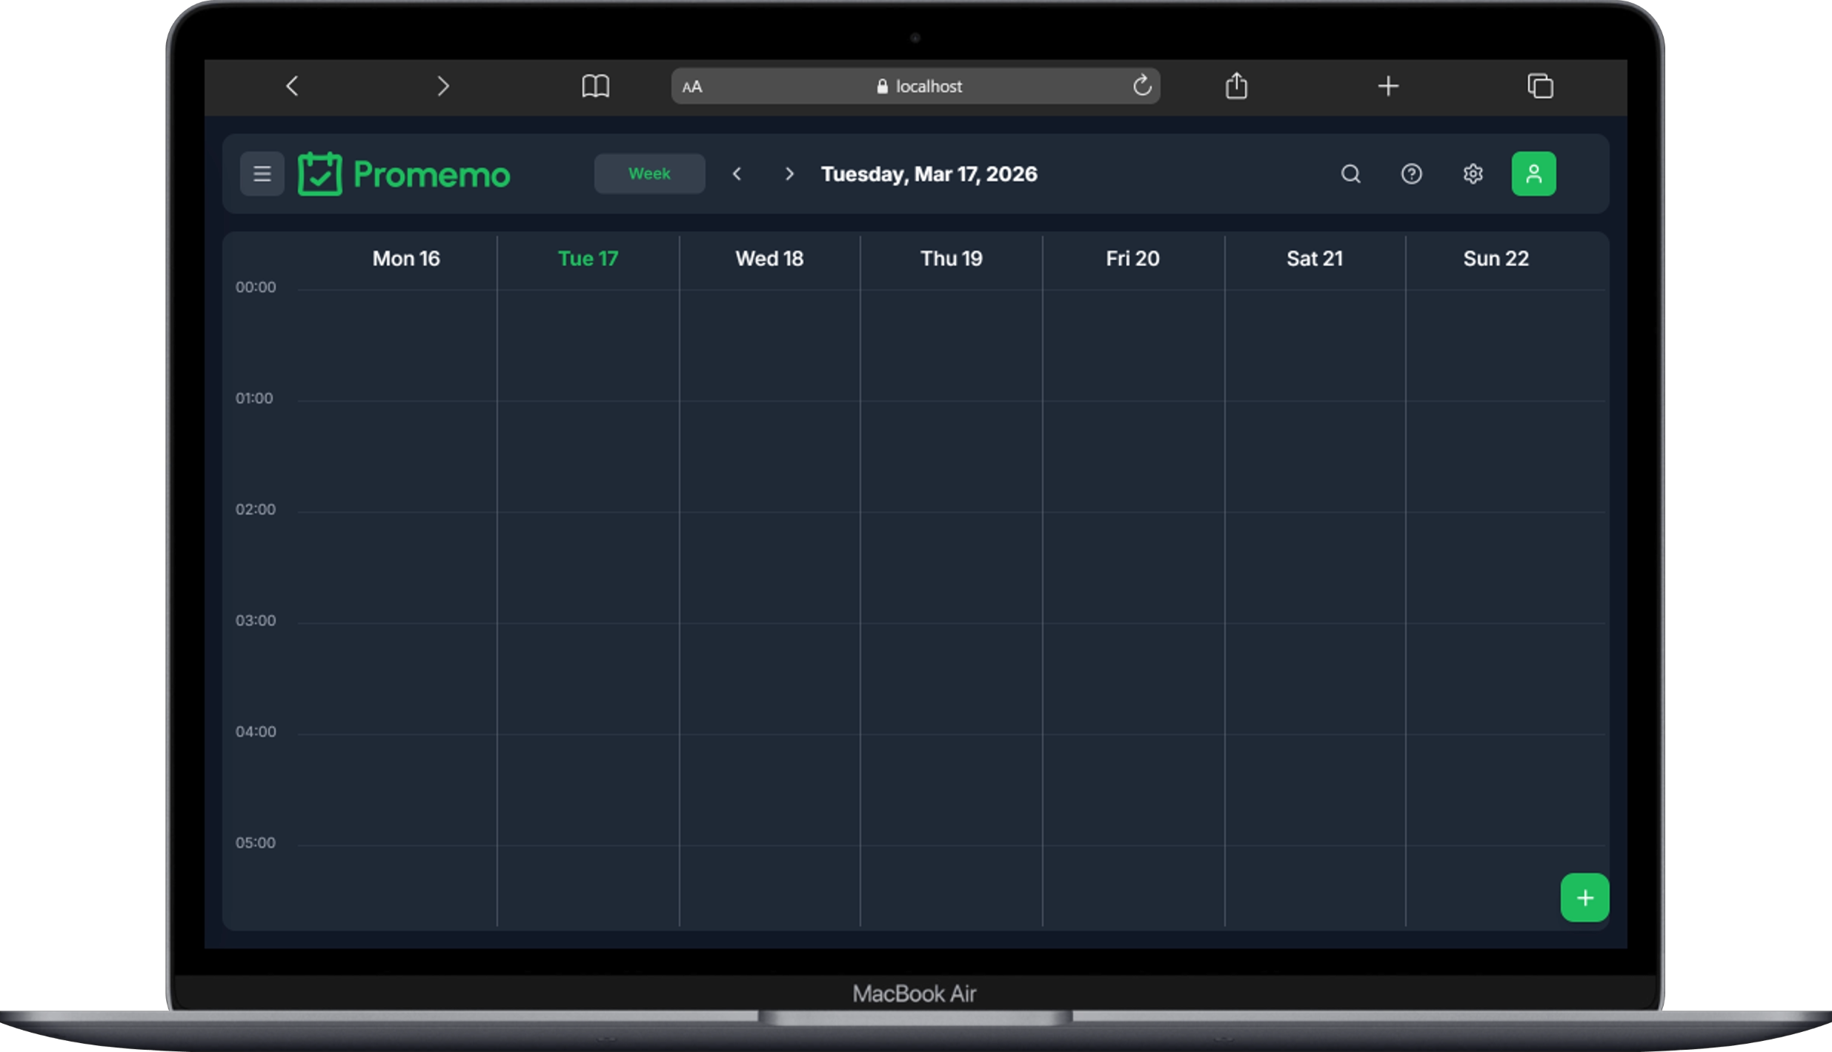
Task: Click the browser share icon
Action: [1236, 85]
